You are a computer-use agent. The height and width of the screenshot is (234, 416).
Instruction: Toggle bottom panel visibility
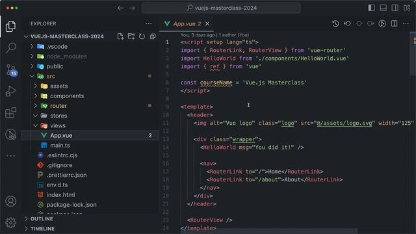pyautogui.click(x=383, y=8)
